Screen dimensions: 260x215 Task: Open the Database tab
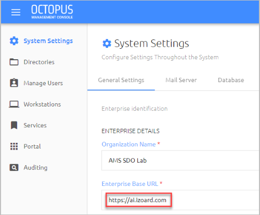click(231, 80)
